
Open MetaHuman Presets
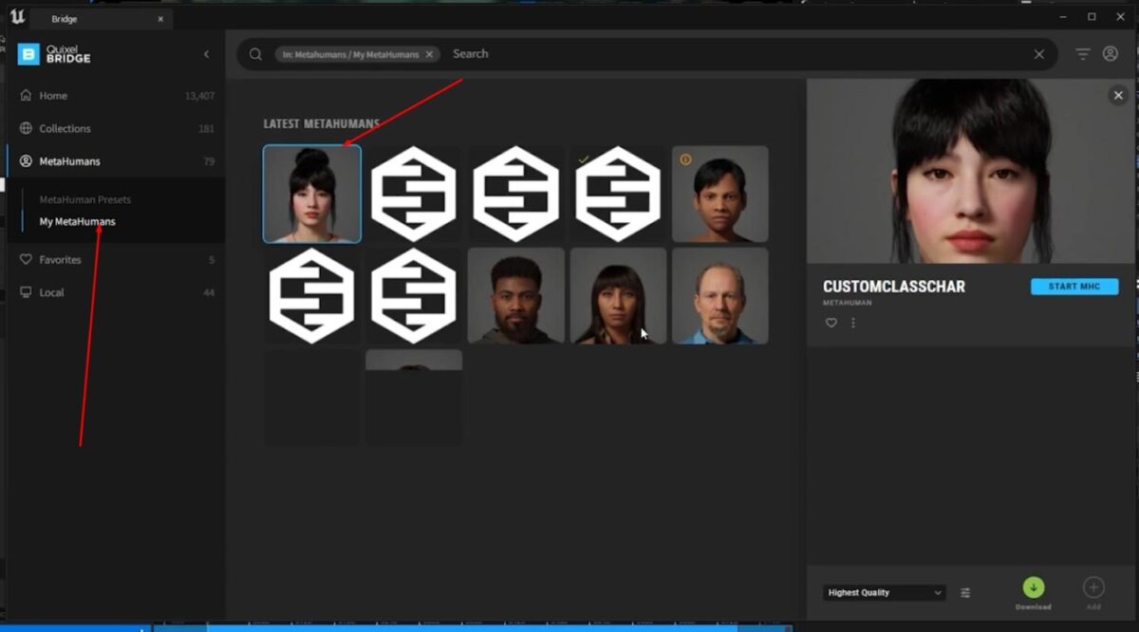(85, 199)
